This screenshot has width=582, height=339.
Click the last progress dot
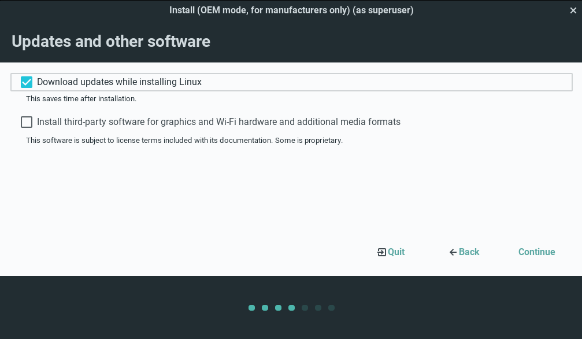[331, 308]
